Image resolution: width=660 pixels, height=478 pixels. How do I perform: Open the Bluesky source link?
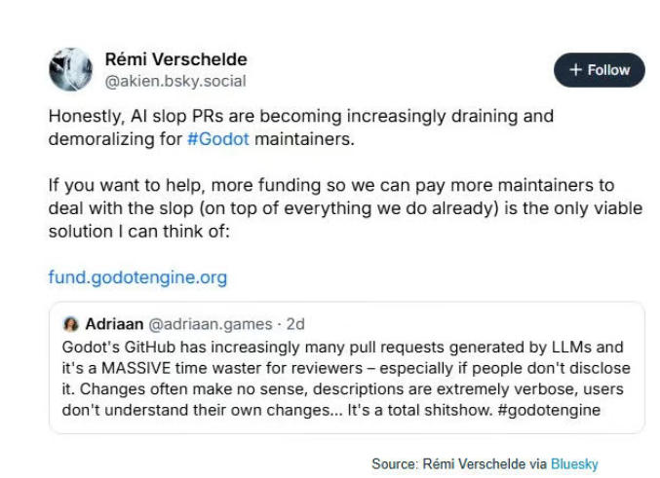coord(574,464)
